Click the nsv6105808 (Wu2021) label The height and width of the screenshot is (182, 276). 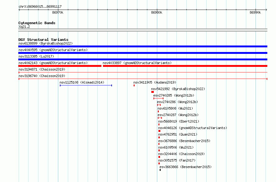point(175,108)
